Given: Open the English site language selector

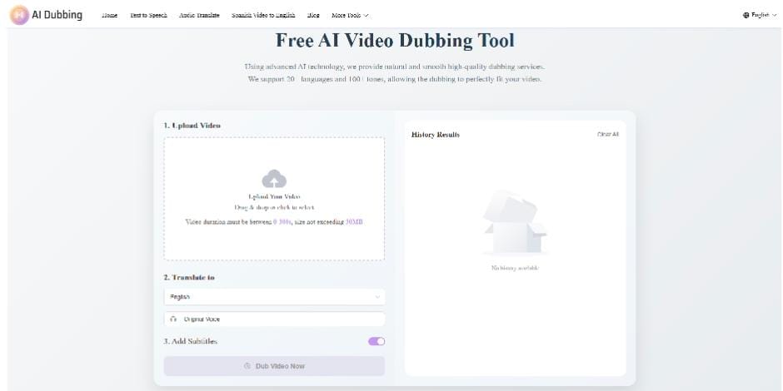Looking at the screenshot, I should point(759,15).
